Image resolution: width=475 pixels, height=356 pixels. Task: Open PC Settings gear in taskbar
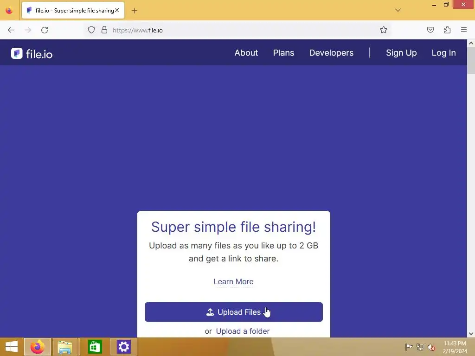tap(123, 347)
